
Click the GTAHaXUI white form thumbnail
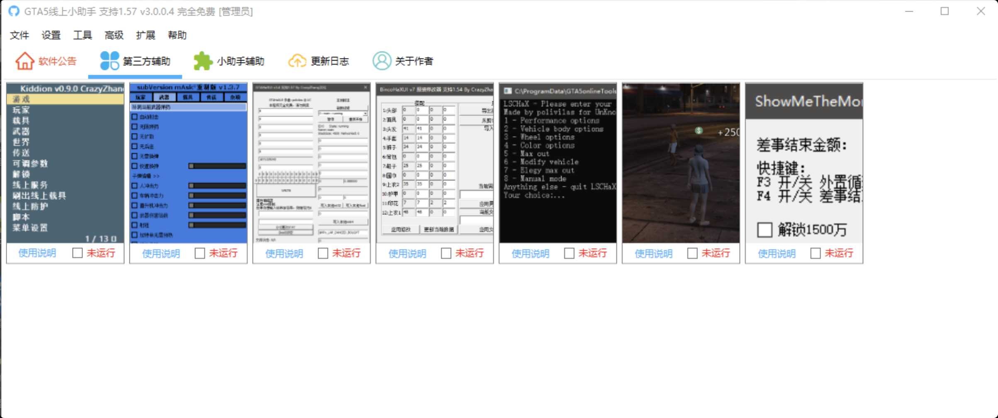pyautogui.click(x=312, y=163)
